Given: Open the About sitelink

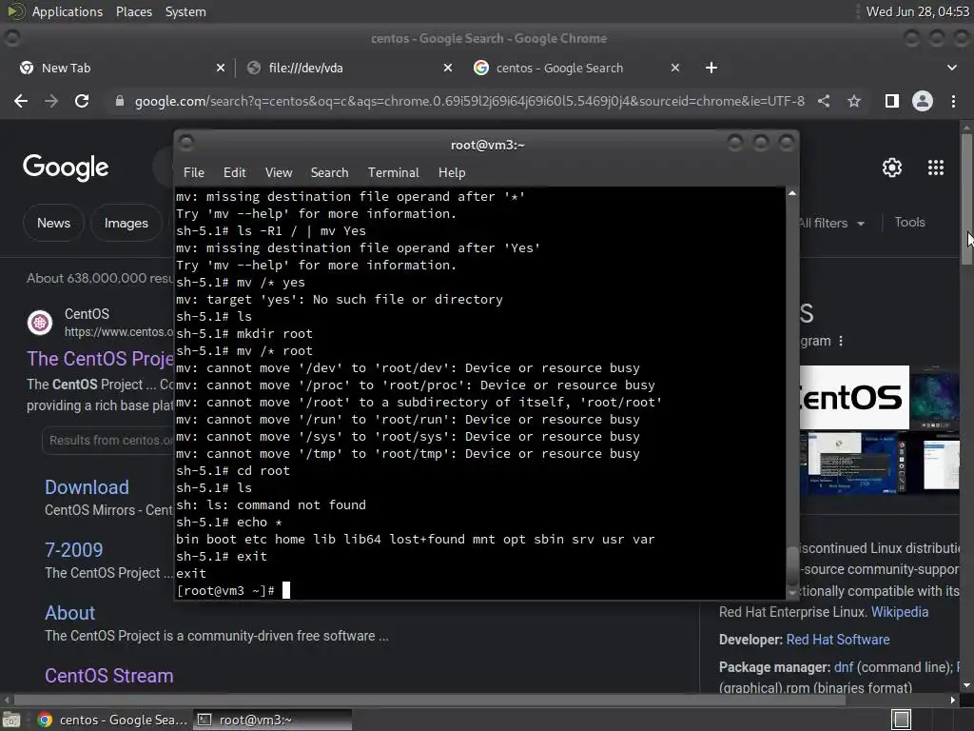Looking at the screenshot, I should pos(69,612).
